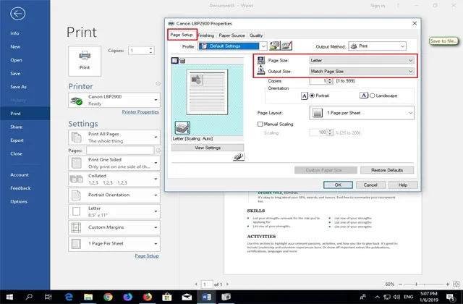463x304 pixels.
Task: Click the settings icon below View Settings
Action: click(239, 156)
